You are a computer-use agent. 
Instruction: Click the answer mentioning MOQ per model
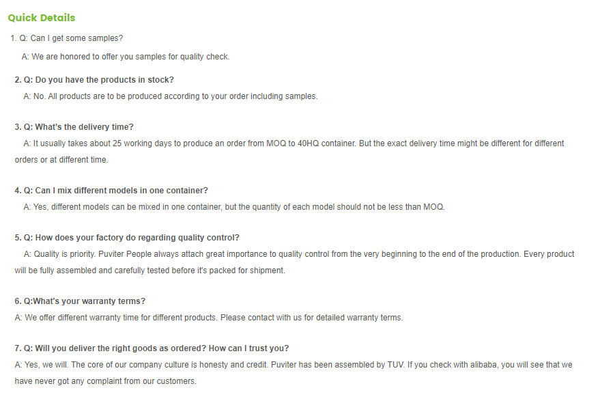point(234,207)
